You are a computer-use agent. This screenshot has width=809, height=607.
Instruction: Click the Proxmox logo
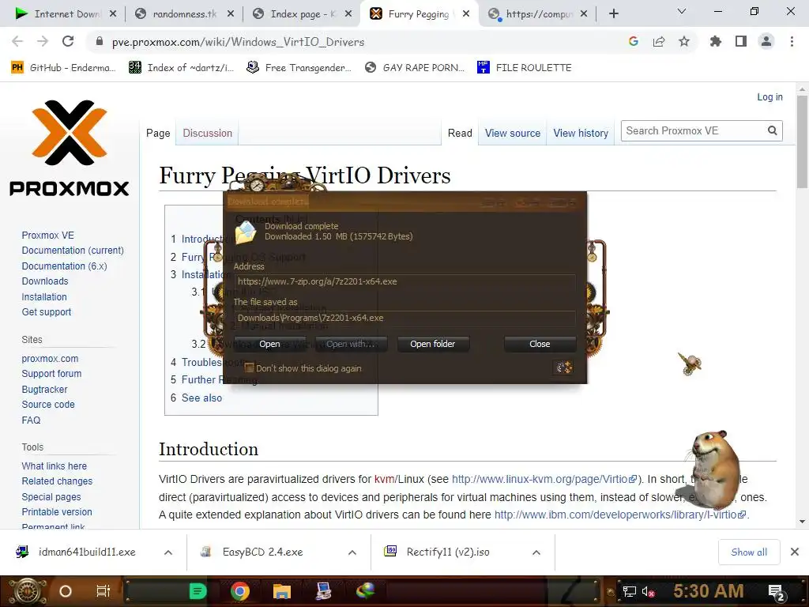(70, 148)
